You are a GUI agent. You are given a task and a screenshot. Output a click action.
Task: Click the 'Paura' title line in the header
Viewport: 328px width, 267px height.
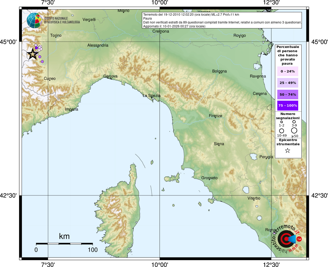147,19
